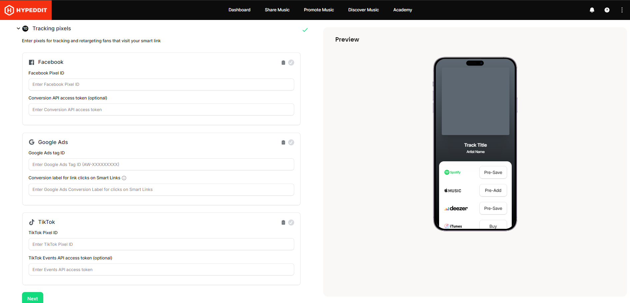Screen dimensions: 630x303
Task: Open the help question mark icon
Action: click(x=607, y=10)
